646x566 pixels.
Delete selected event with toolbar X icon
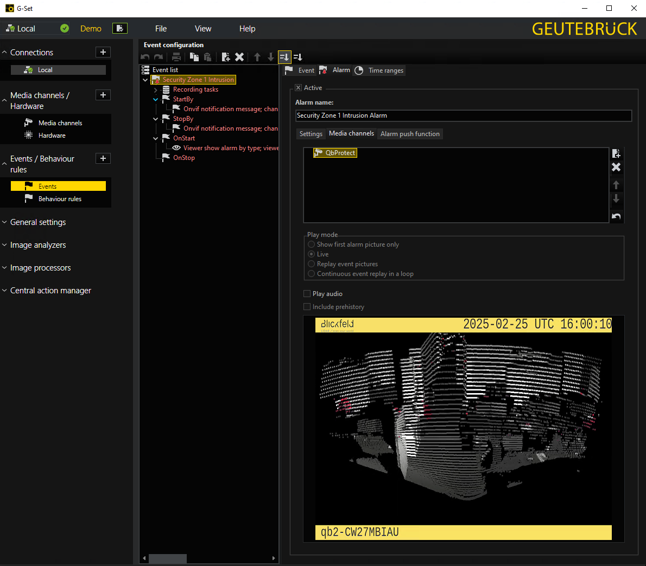point(239,57)
